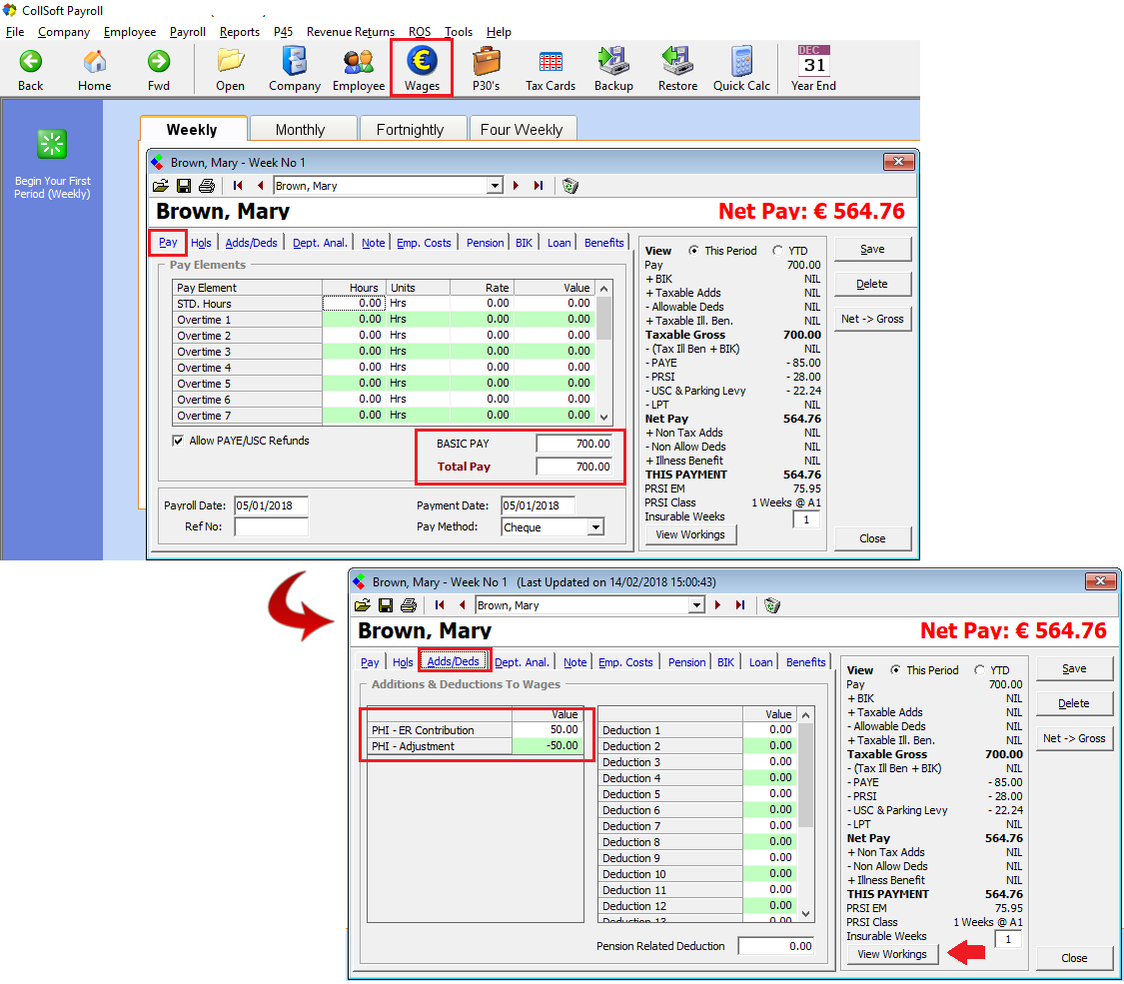Click the Open folder toolbar icon

pos(230,61)
